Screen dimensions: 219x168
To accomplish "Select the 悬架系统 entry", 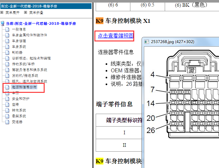I will pyautogui.click(x=19, y=116).
